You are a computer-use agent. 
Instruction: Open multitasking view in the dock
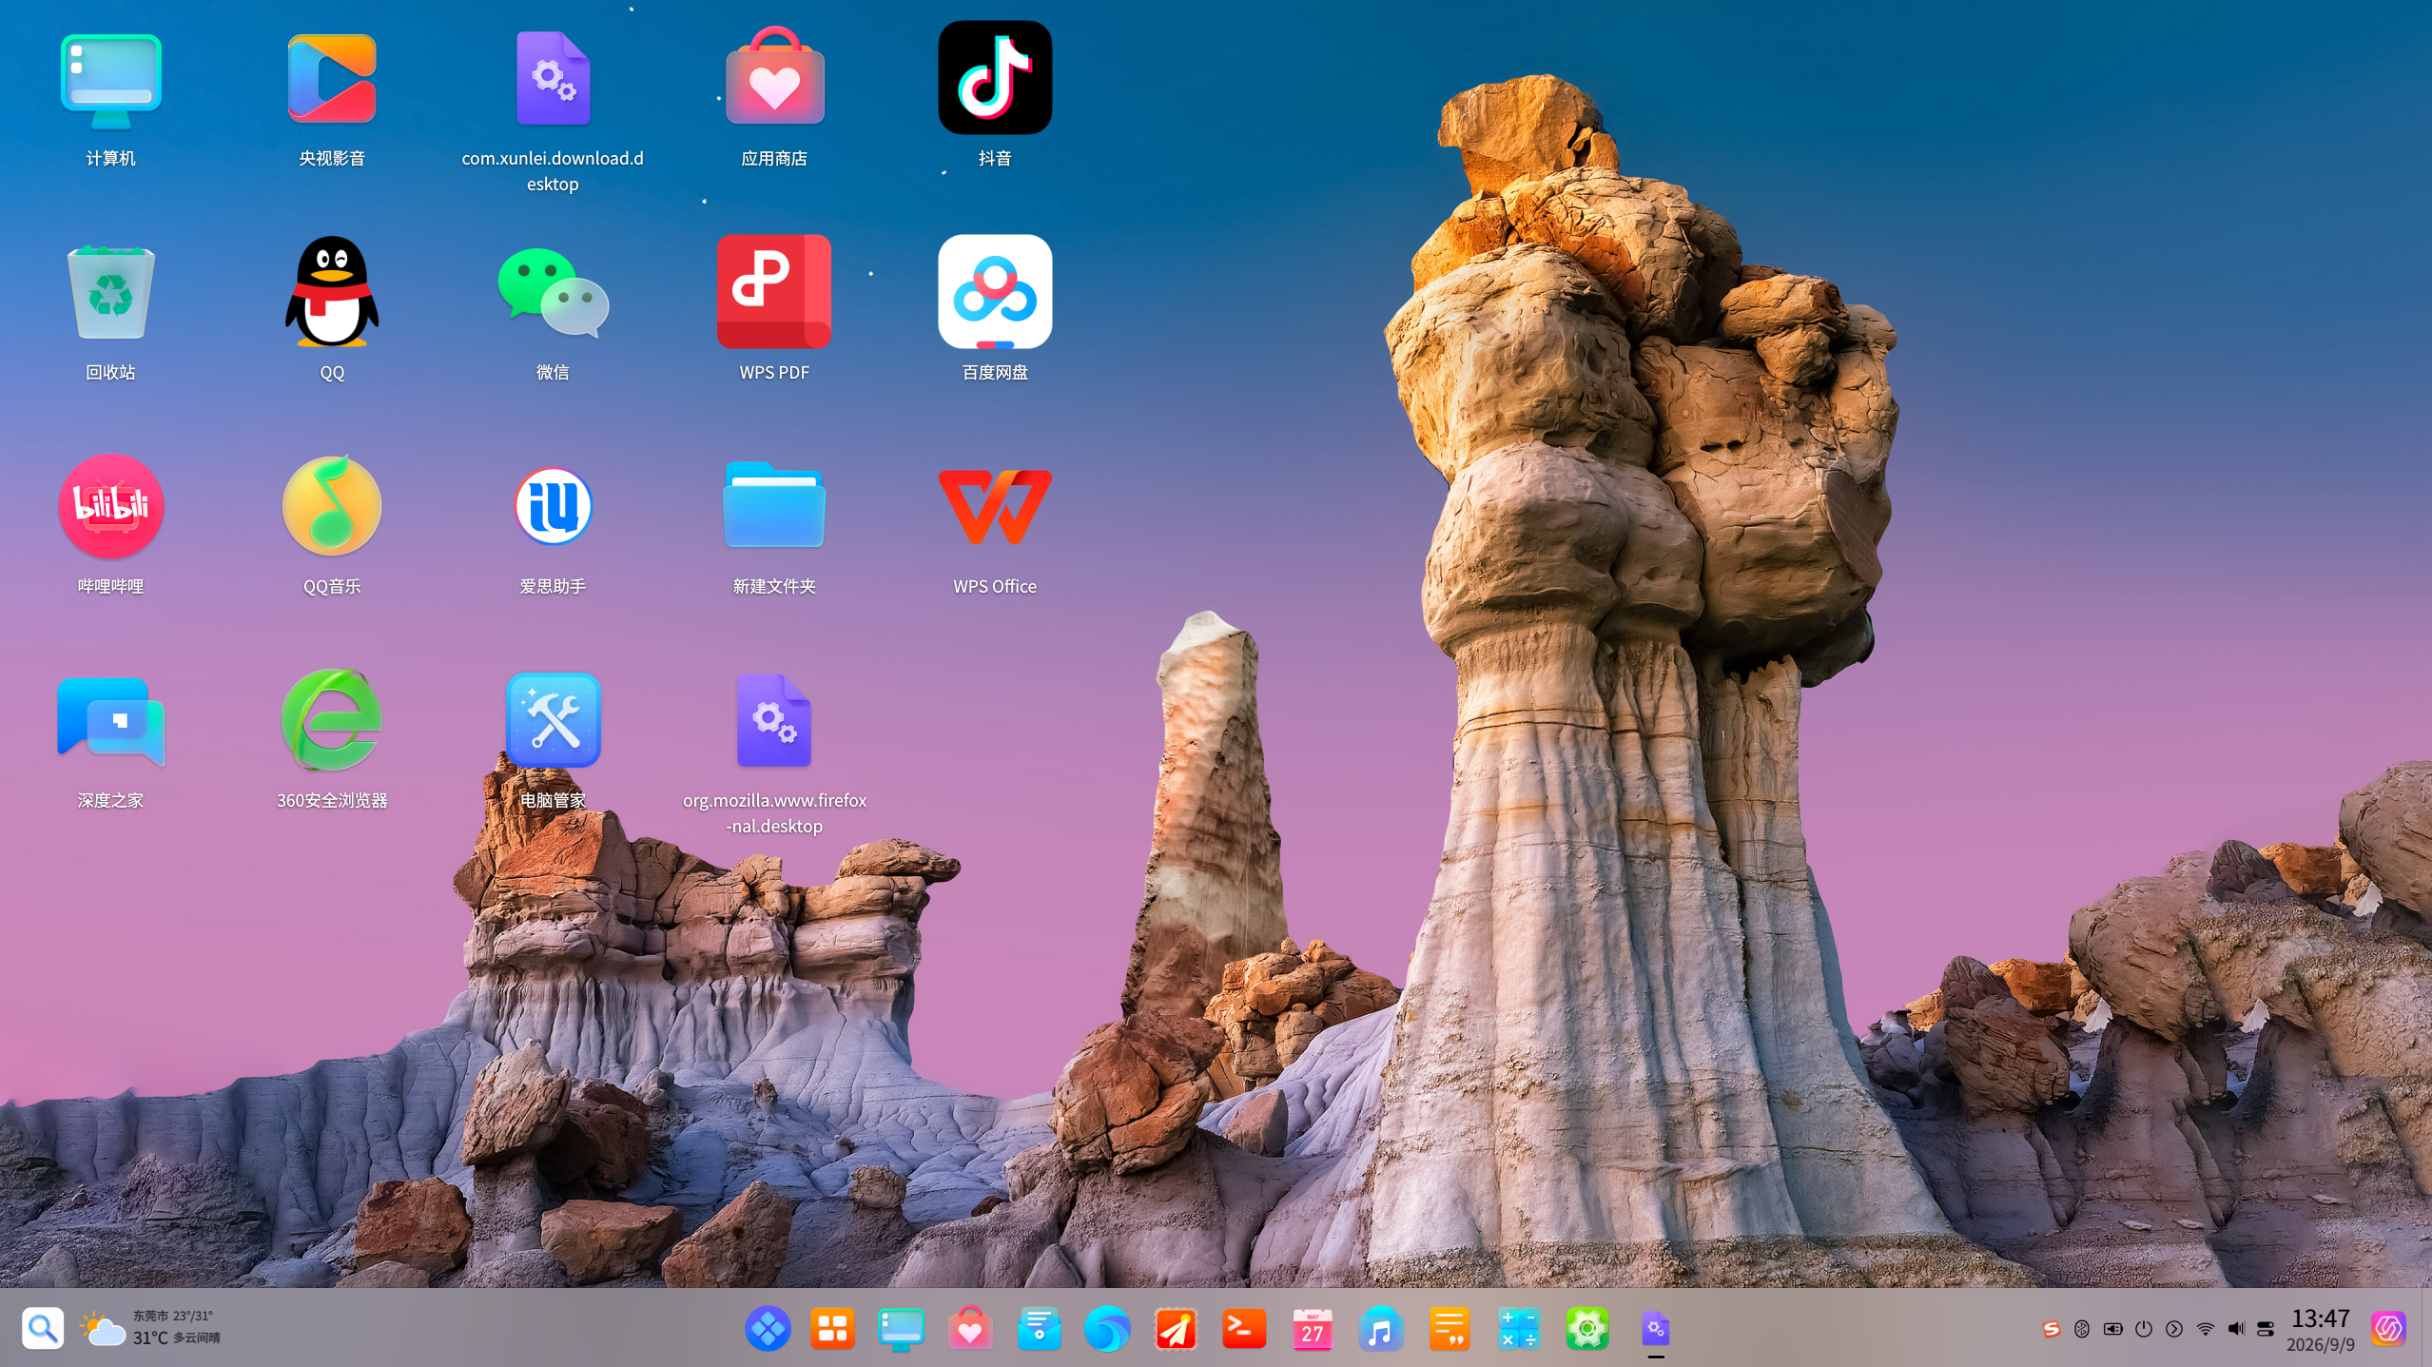(x=832, y=1328)
